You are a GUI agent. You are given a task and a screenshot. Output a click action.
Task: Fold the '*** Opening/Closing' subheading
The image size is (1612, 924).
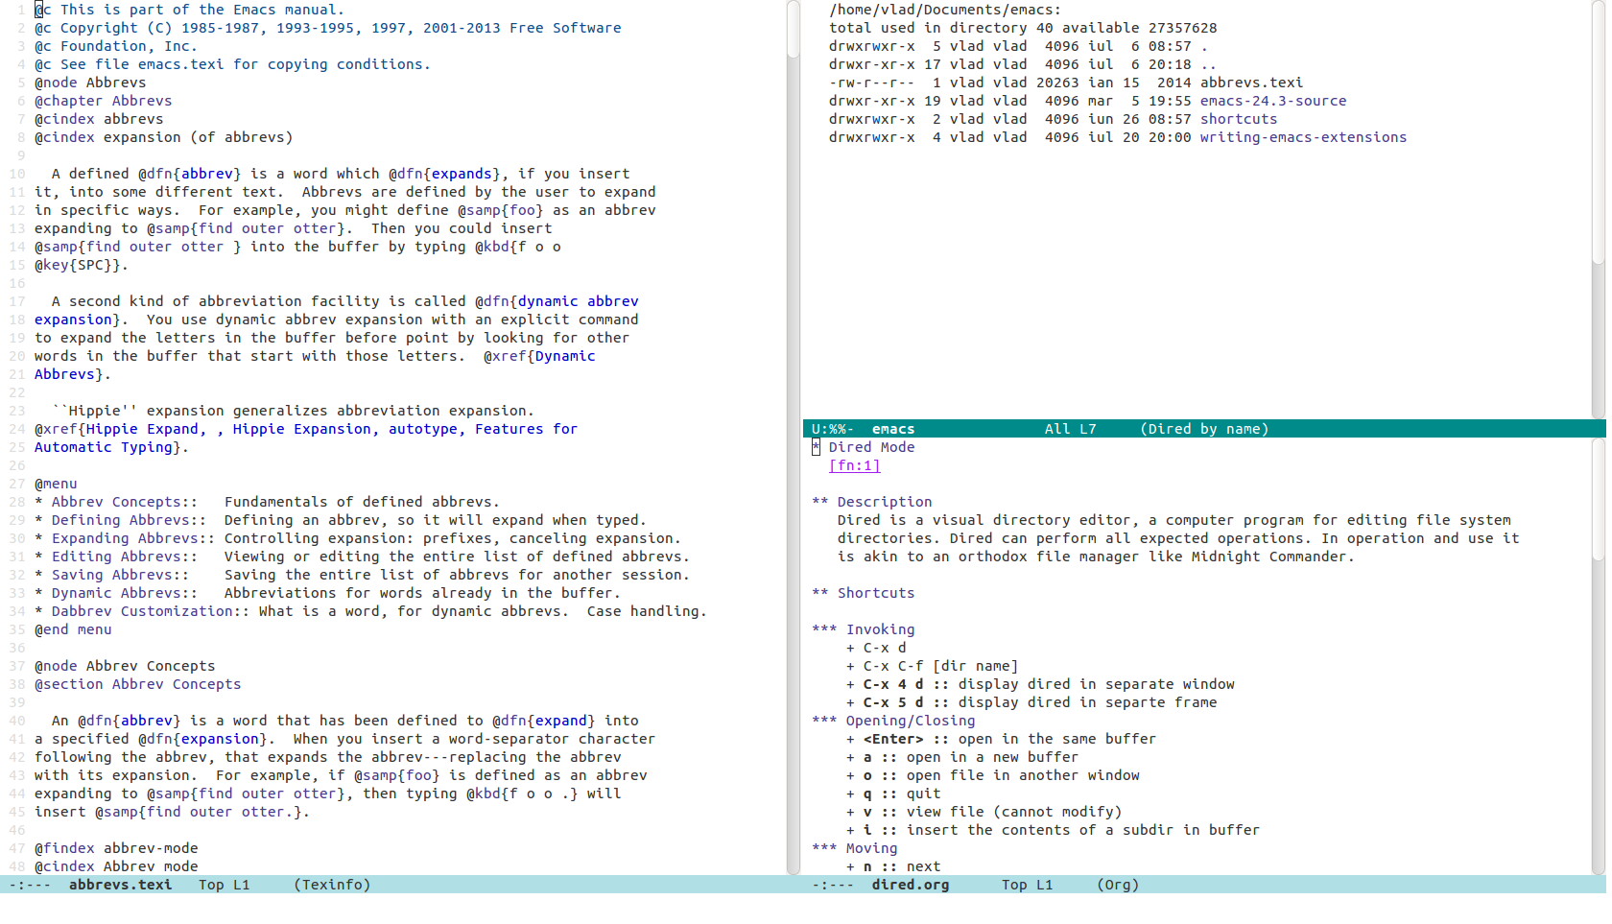[893, 721]
